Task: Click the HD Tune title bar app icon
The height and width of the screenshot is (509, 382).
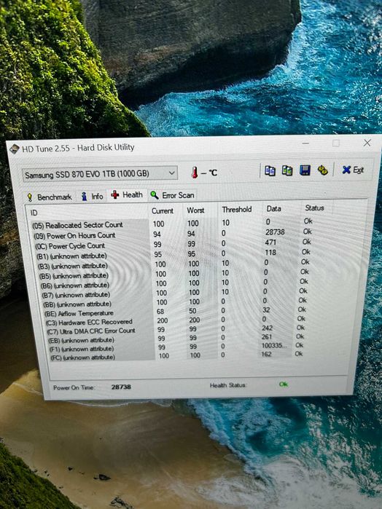Action: pyautogui.click(x=15, y=149)
